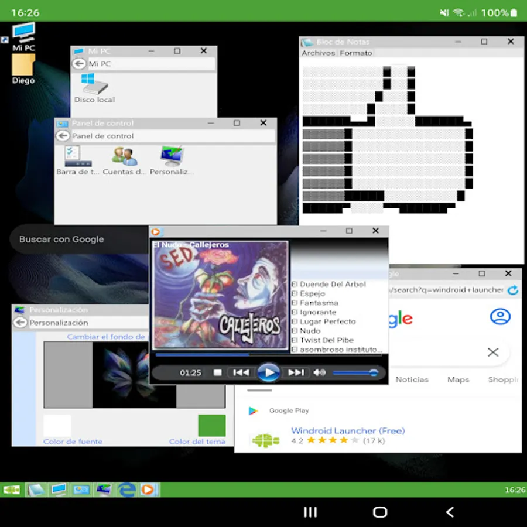
Task: Open Personalización icon in control panel
Action: (x=172, y=160)
